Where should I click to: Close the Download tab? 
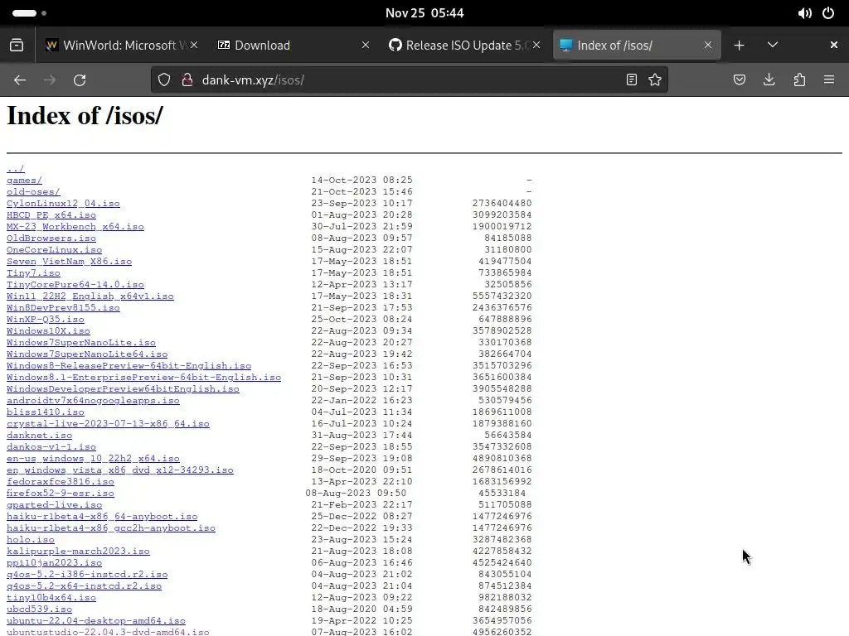click(366, 46)
